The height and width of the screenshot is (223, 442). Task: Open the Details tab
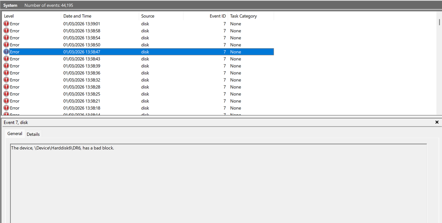(x=33, y=134)
